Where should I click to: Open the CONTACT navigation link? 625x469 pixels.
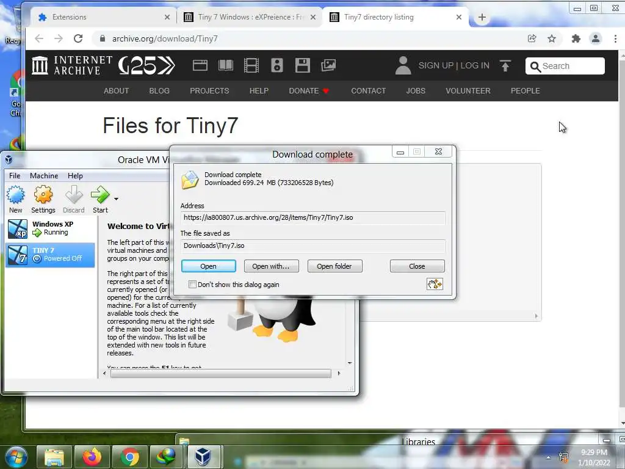click(x=368, y=91)
